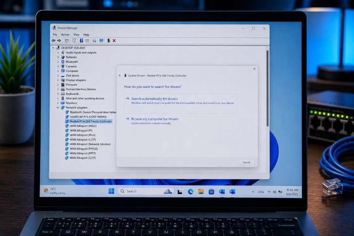Expand the Computer category chevron
This screenshot has height=236, width=354.
(58, 71)
